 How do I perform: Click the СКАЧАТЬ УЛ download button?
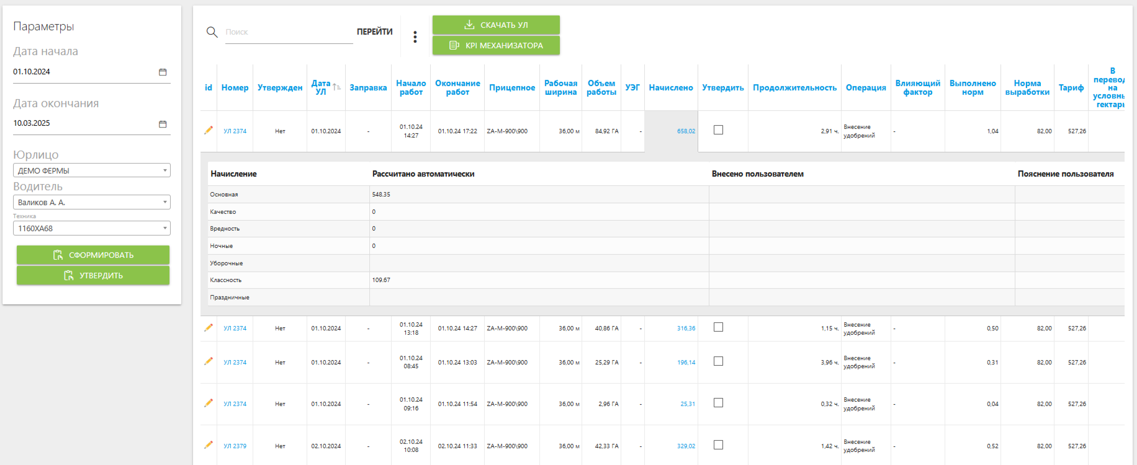[496, 25]
